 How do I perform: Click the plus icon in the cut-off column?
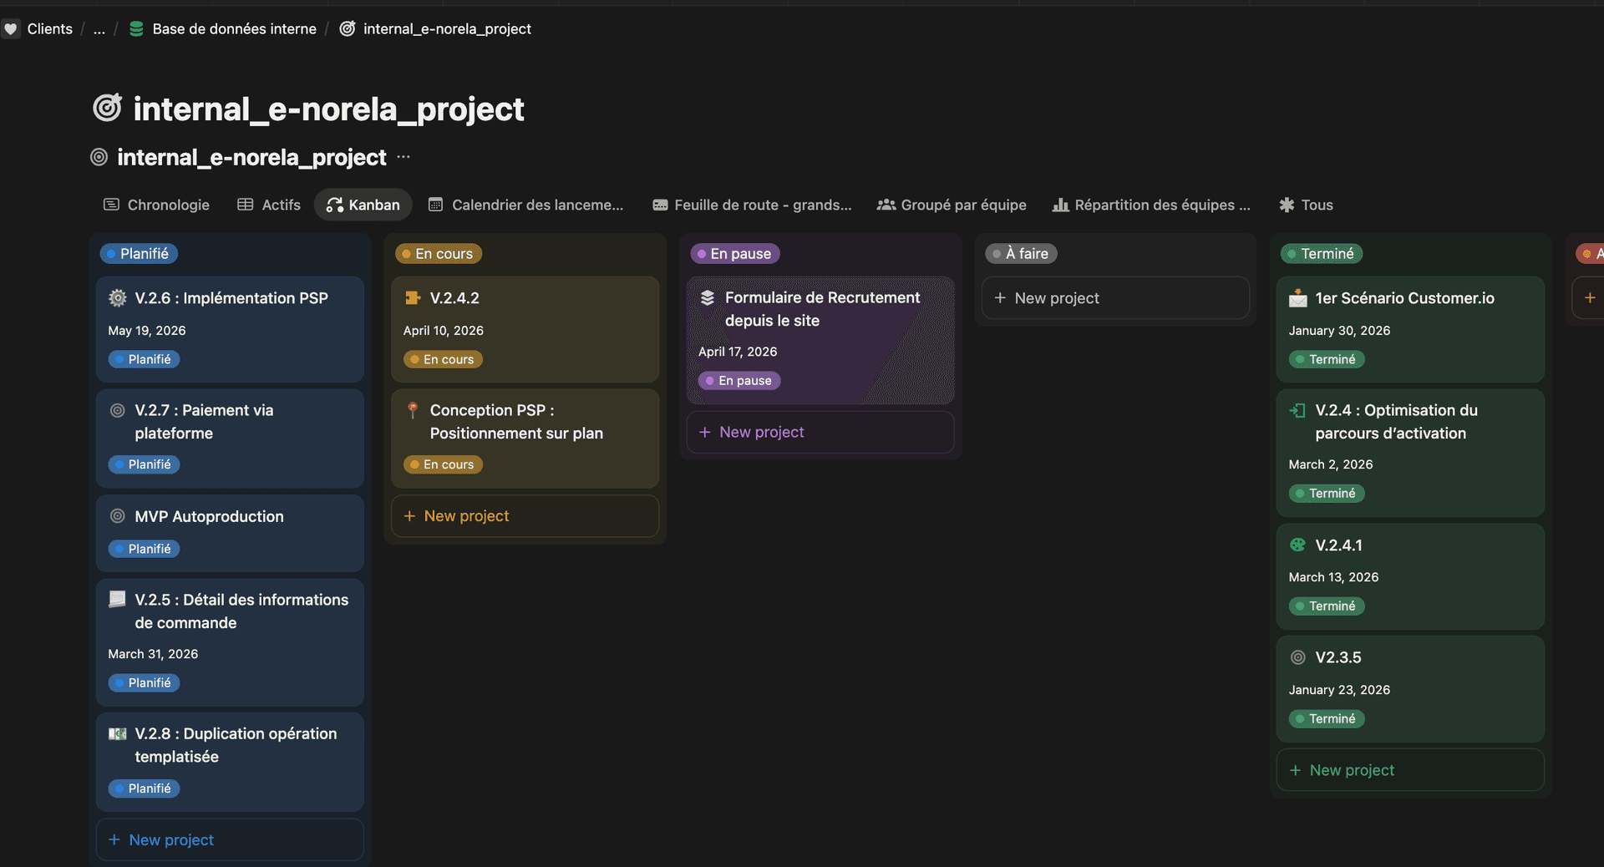[x=1590, y=297]
